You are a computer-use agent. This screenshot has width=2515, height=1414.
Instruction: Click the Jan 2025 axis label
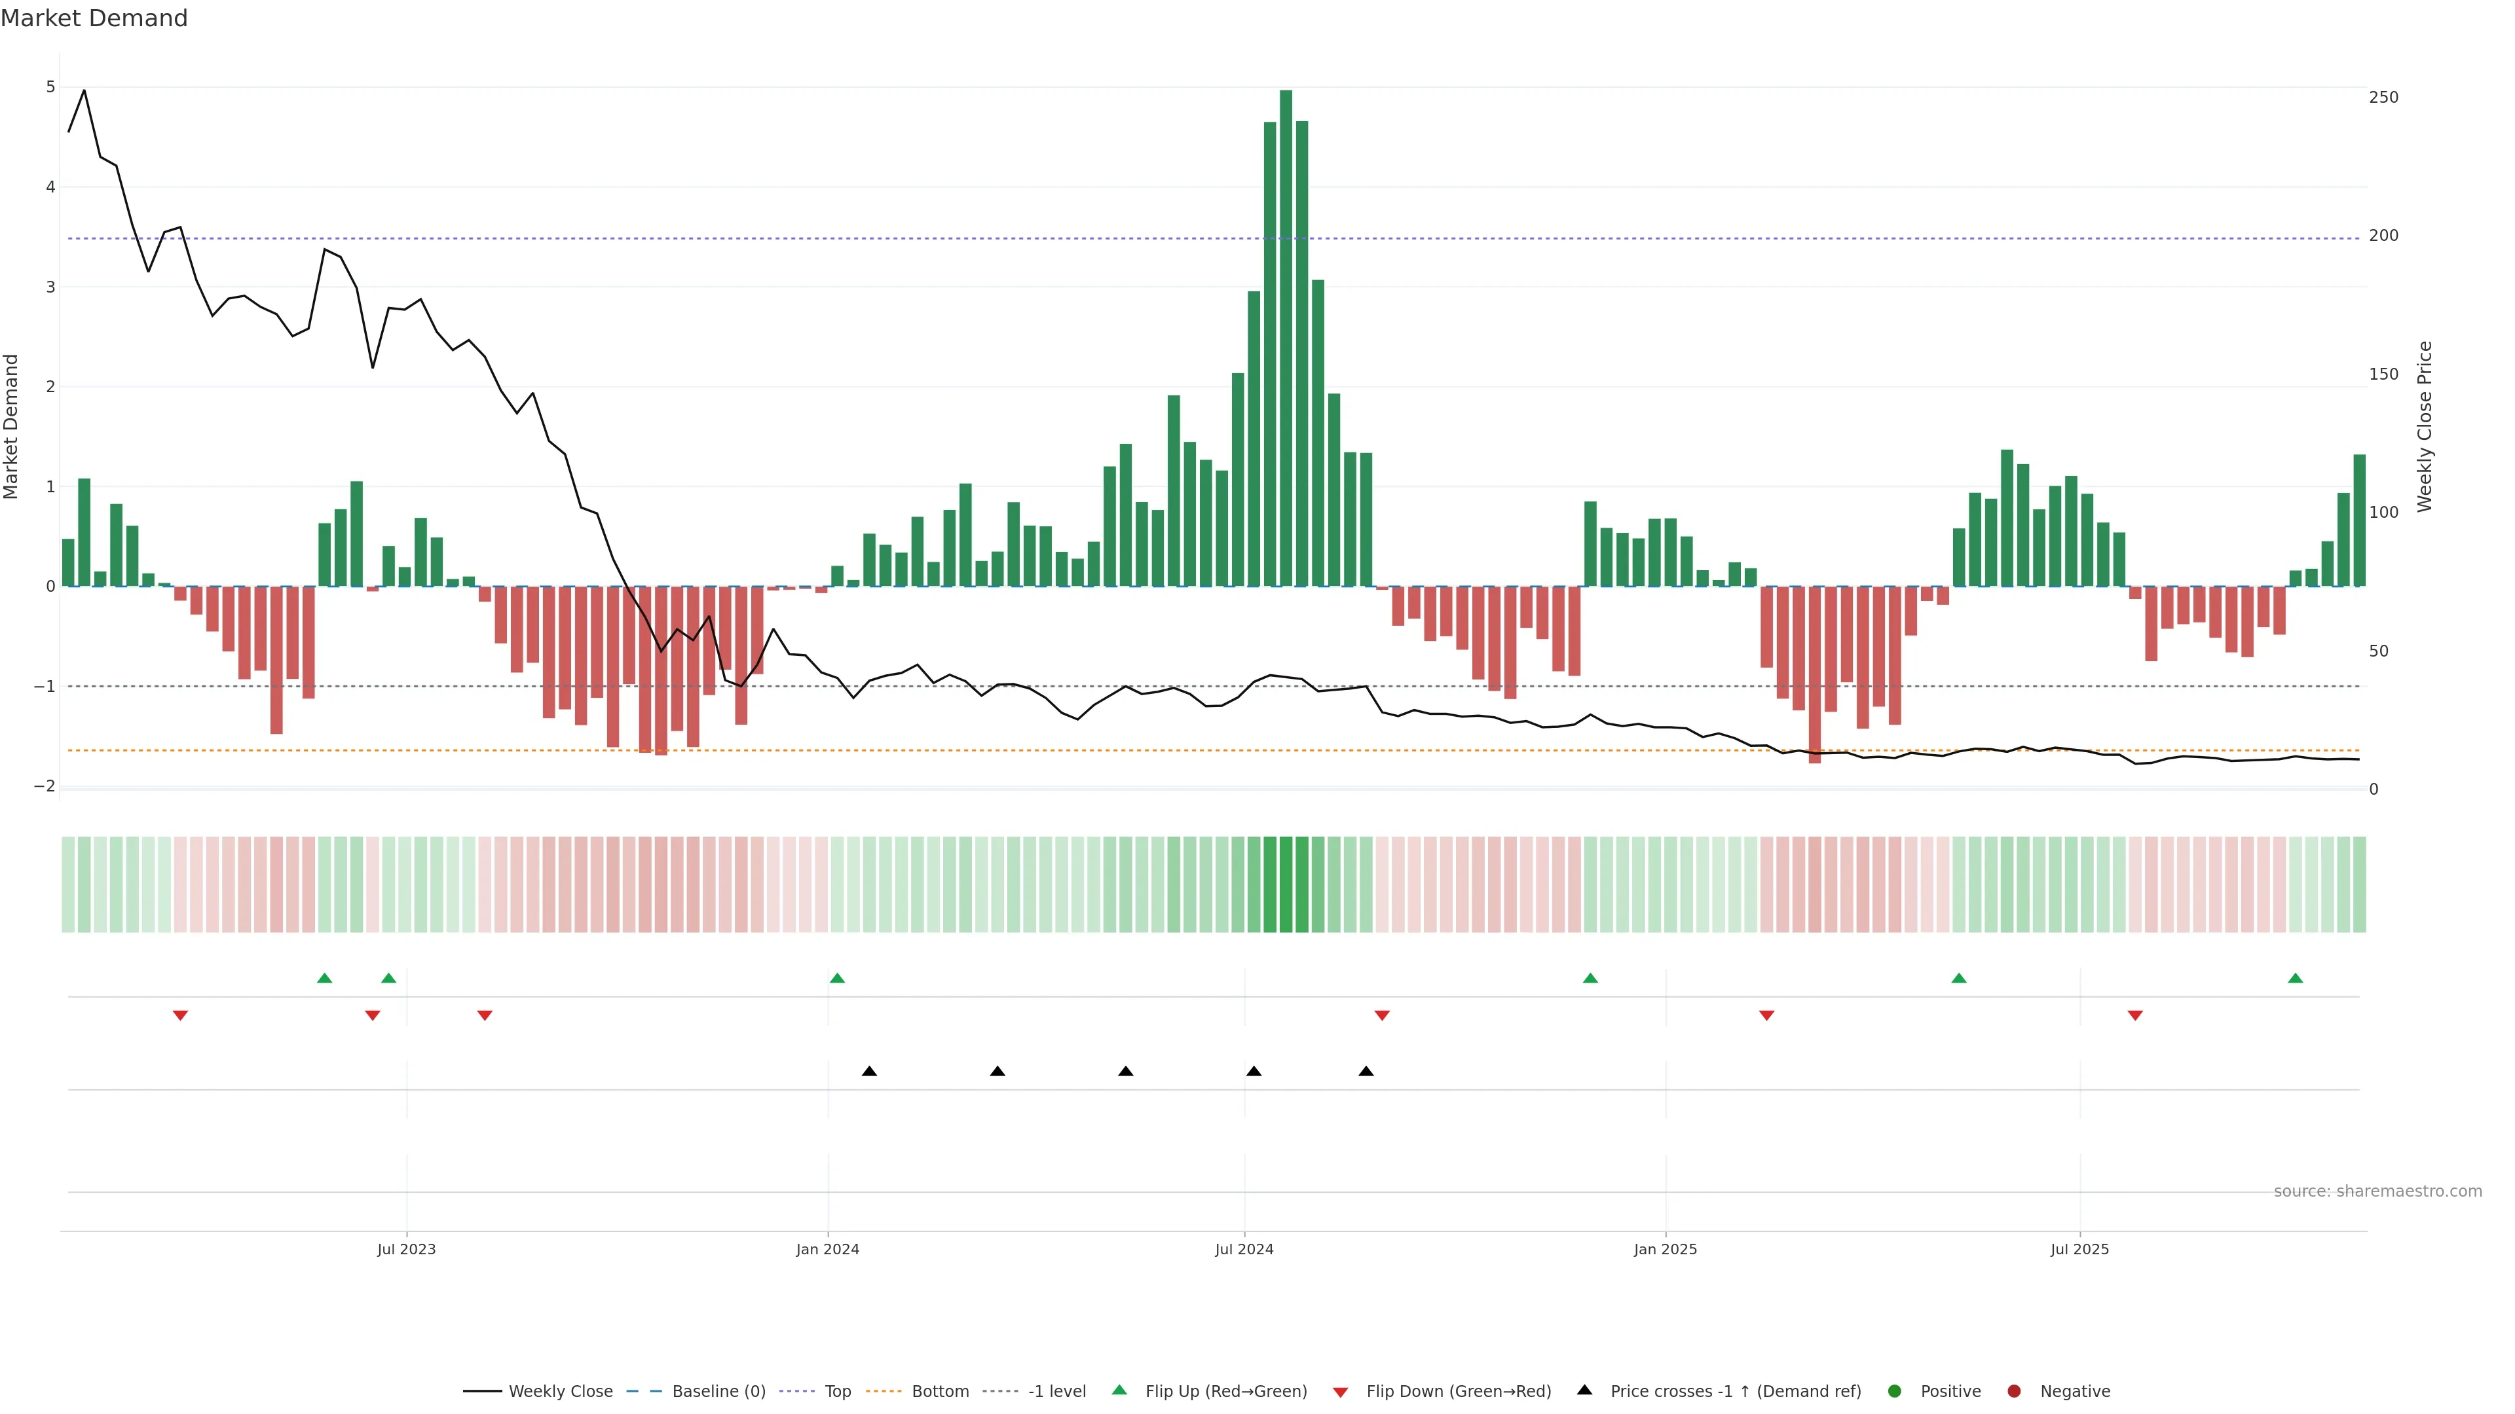1665,1249
